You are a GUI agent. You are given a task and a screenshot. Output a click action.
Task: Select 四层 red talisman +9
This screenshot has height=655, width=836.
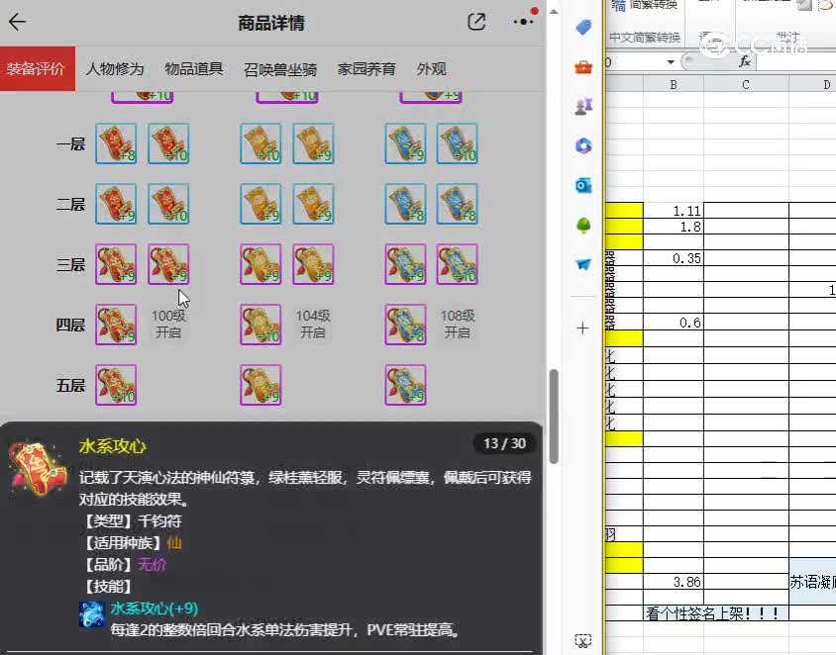[116, 325]
